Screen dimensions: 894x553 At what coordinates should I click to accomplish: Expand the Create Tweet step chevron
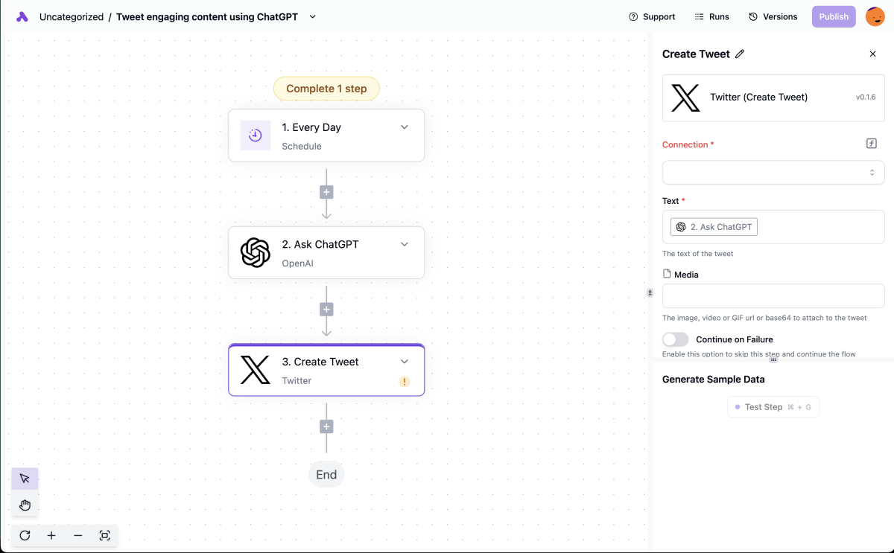point(405,362)
